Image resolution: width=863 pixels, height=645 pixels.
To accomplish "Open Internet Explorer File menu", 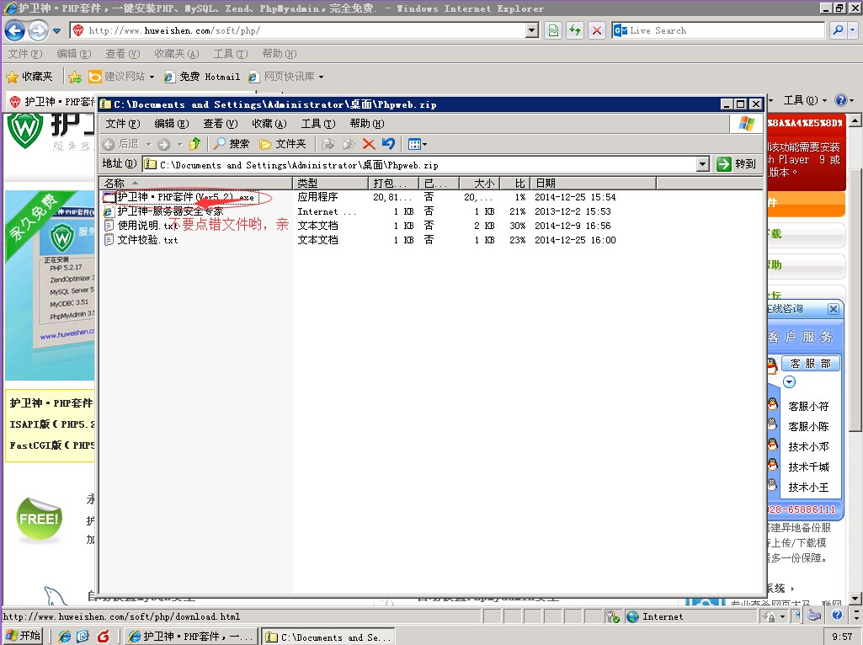I will [x=25, y=54].
